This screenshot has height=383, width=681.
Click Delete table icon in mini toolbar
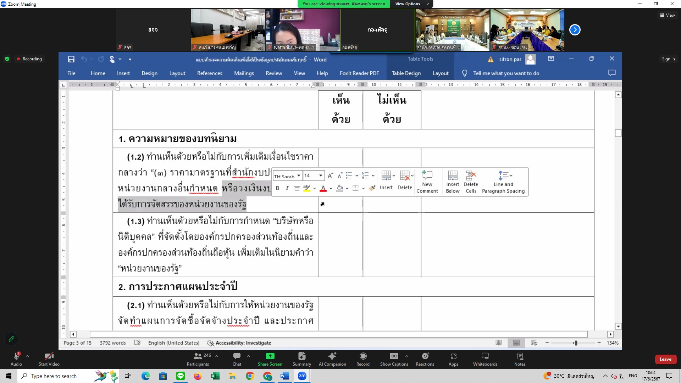click(x=405, y=180)
